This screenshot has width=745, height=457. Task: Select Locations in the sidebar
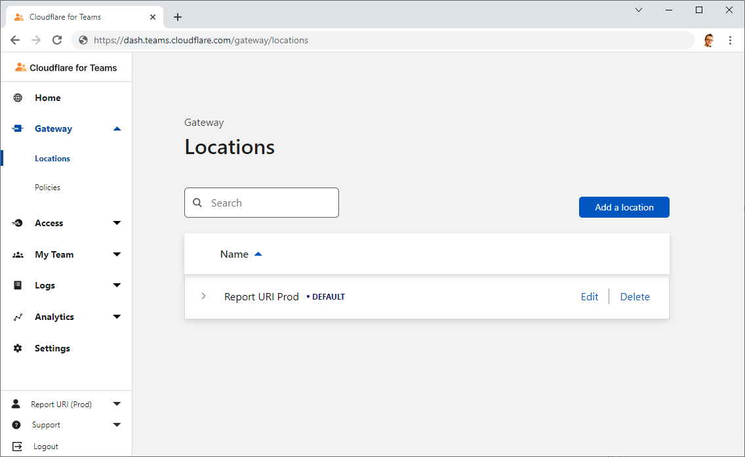click(x=52, y=159)
